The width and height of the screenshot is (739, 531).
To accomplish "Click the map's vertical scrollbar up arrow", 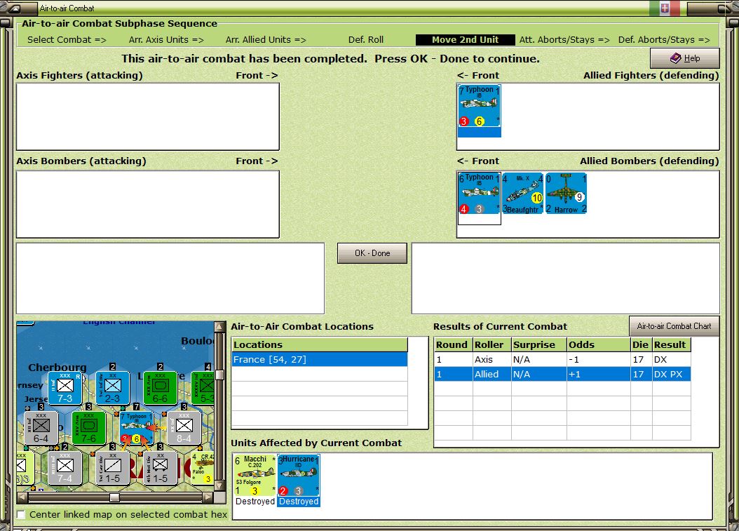I will pyautogui.click(x=219, y=327).
